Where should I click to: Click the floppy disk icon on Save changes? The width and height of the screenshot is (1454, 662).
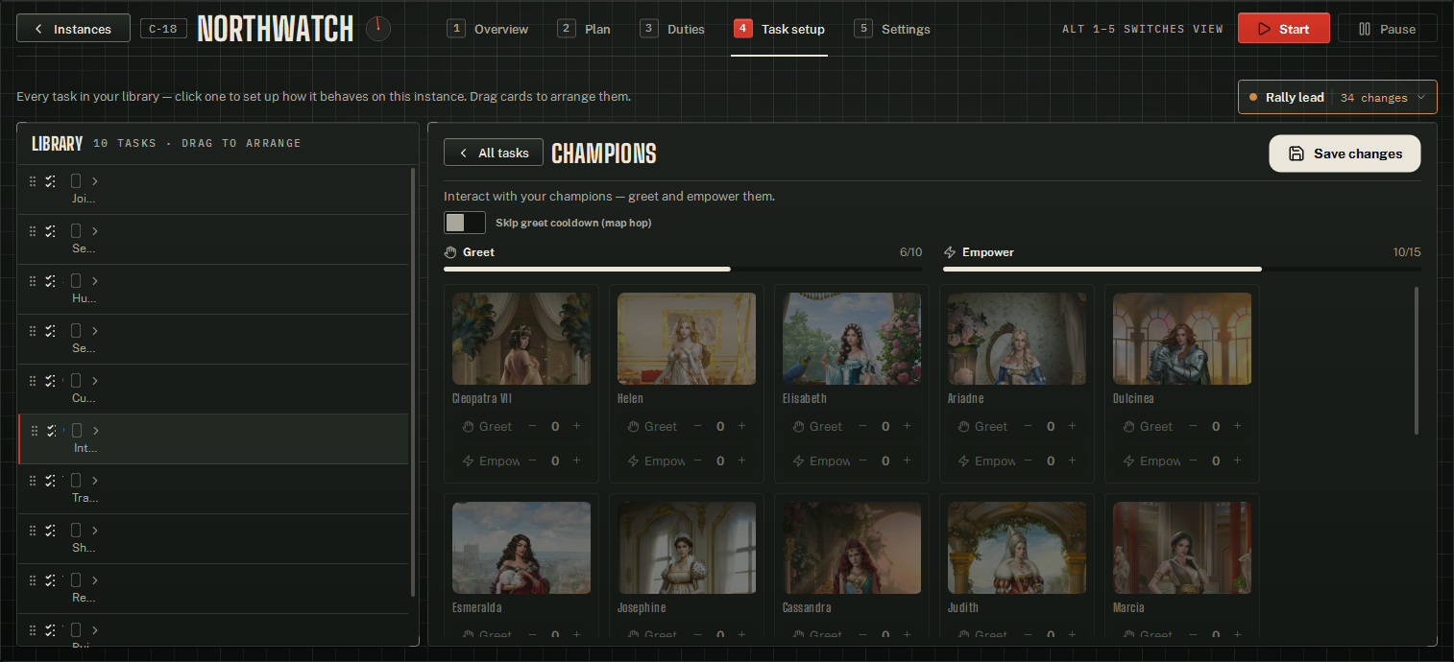pos(1296,154)
